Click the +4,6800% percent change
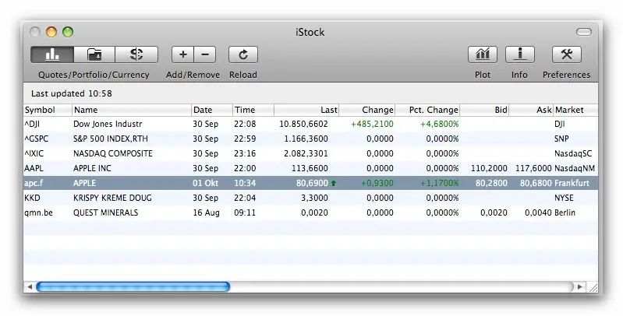623x316 pixels. pyautogui.click(x=440, y=124)
